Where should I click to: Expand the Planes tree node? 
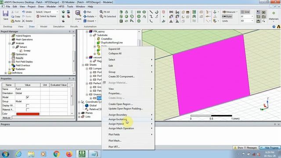pyautogui.click(x=79, y=113)
